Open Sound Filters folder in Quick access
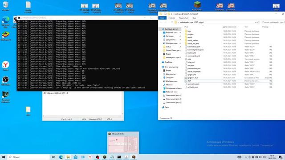Image resolution: width=285 pixels, height=160 pixels. (172, 50)
